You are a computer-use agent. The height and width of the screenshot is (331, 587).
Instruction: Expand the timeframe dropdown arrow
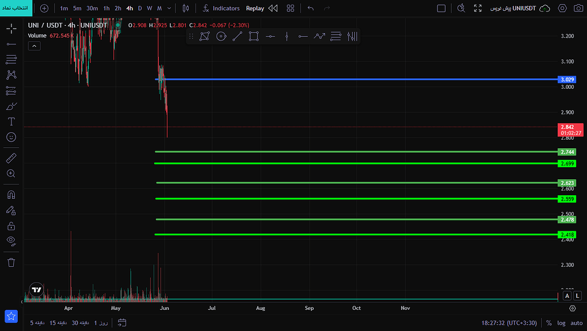(169, 8)
